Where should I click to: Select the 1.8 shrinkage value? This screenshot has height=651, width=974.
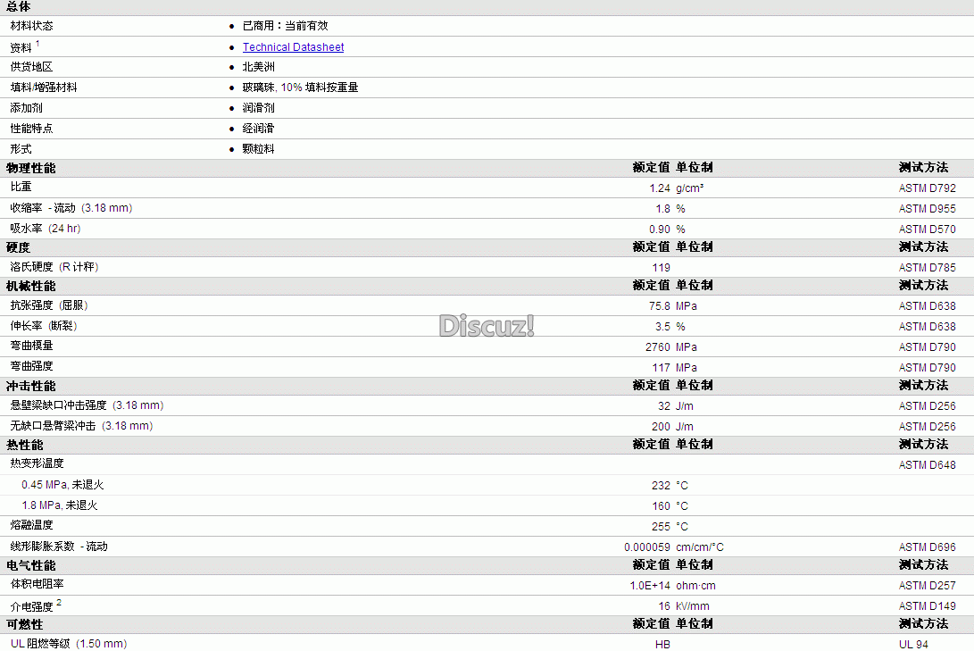(x=662, y=209)
